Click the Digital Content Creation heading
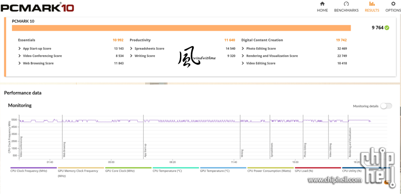This screenshot has width=401, height=194. pyautogui.click(x=262, y=40)
